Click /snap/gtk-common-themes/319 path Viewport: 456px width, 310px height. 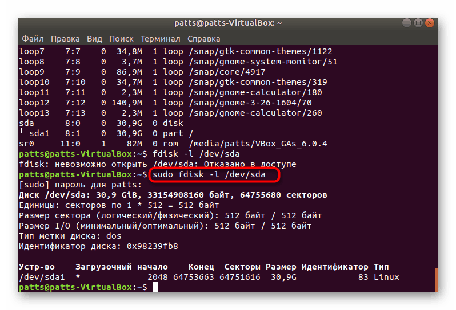(258, 82)
